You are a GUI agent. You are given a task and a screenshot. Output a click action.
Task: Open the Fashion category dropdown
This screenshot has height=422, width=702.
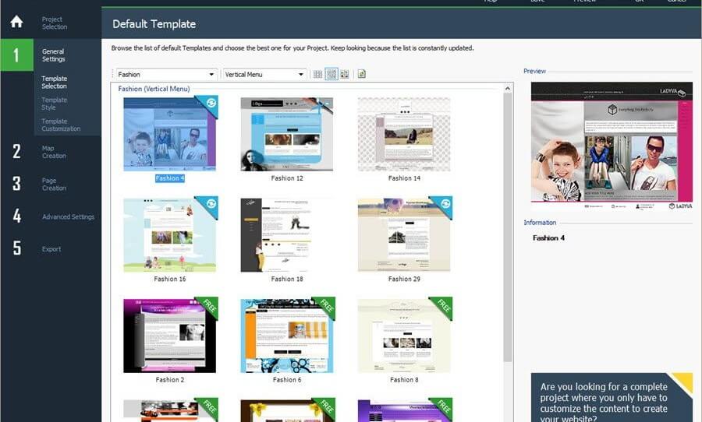pos(166,74)
